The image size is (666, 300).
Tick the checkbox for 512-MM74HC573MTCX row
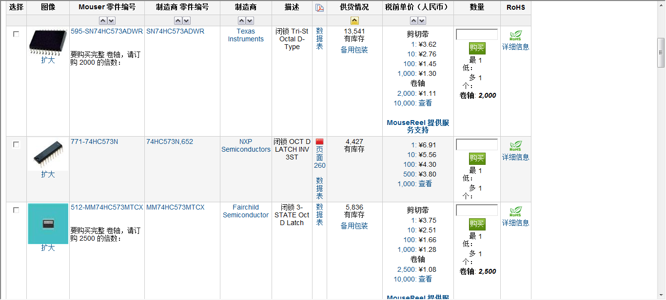(16, 210)
